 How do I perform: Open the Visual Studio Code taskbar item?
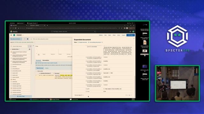tap(39, 99)
